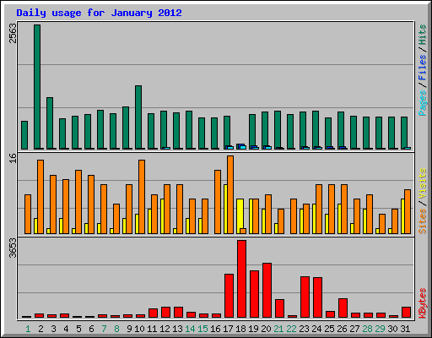Click the red KBytes bar for day 12

coord(165,313)
